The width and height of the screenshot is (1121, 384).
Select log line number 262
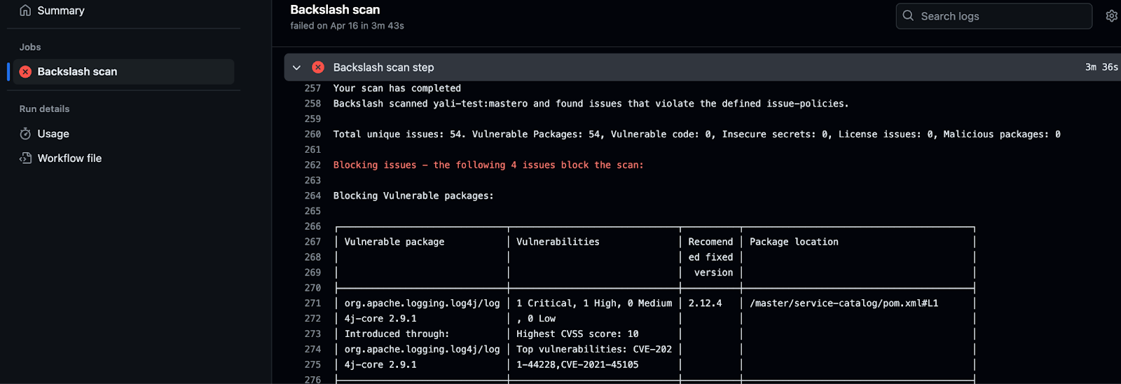312,165
